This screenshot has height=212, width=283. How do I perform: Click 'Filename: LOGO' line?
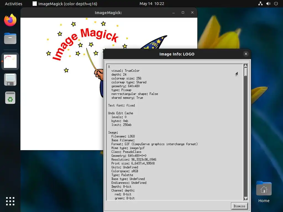(123, 136)
